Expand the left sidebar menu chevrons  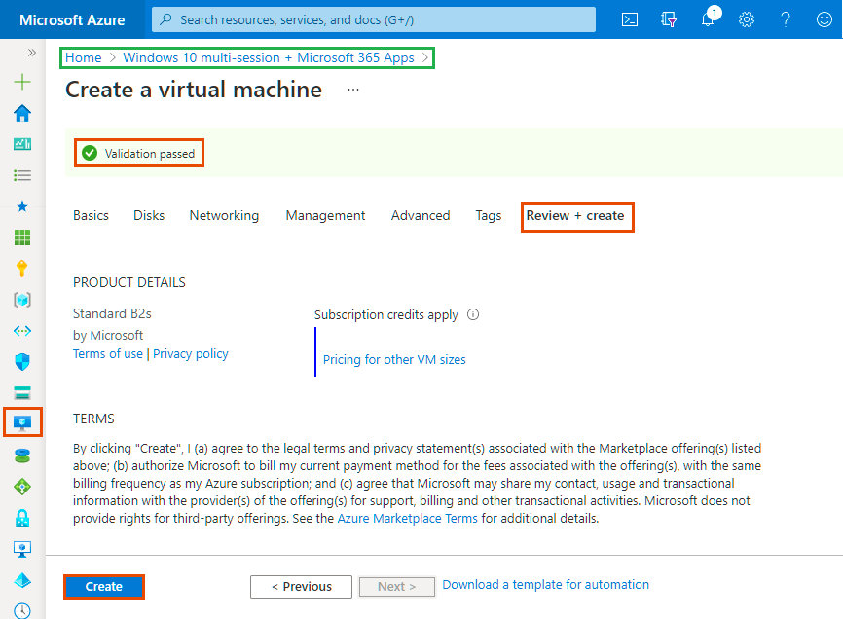pos(32,53)
